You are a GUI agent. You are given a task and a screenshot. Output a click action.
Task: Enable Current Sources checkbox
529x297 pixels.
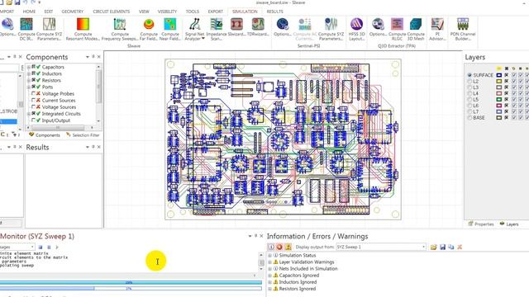pos(33,101)
